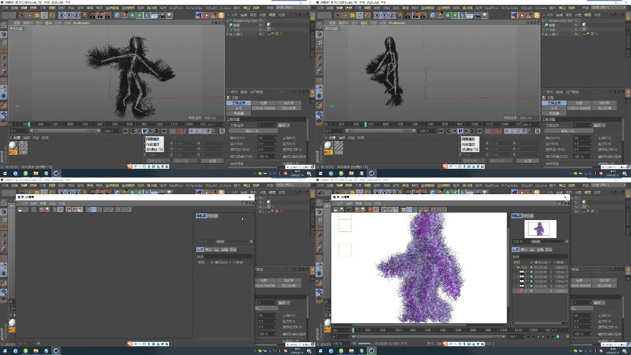Open 文件 menu in empty Picture Viewer
This screenshot has height=355, width=631.
(x=24, y=203)
